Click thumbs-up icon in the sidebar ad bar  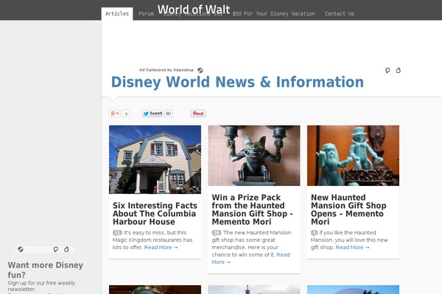(x=66, y=249)
